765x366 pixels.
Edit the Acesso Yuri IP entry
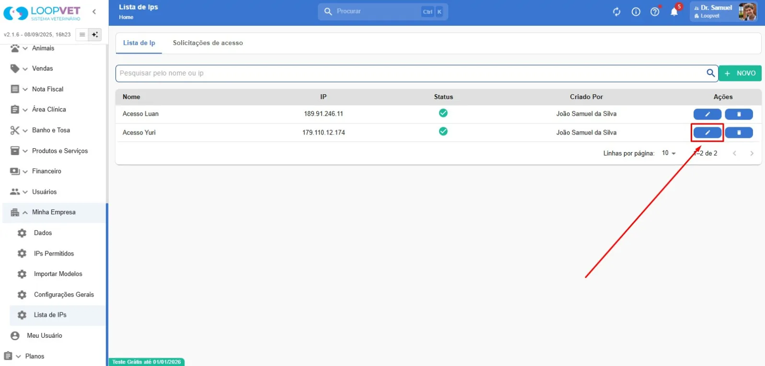[x=707, y=133]
